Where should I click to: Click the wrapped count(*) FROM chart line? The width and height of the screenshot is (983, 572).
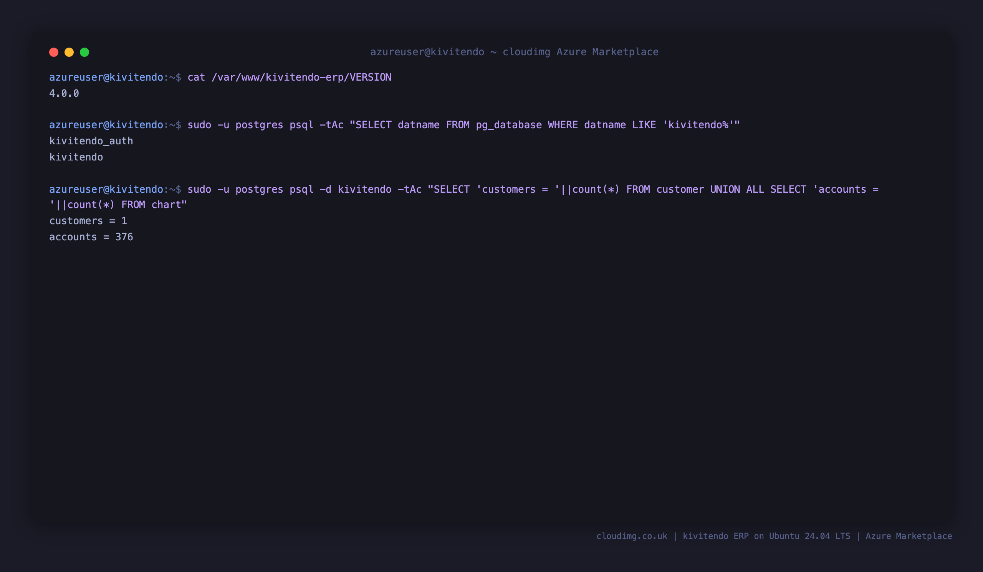tap(118, 205)
